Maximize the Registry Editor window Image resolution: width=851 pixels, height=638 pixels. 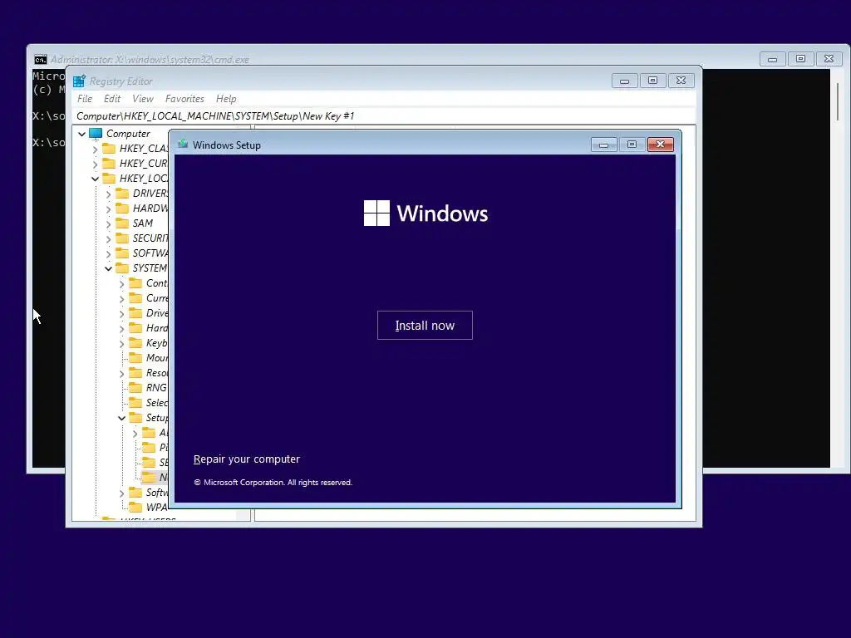[x=653, y=81]
